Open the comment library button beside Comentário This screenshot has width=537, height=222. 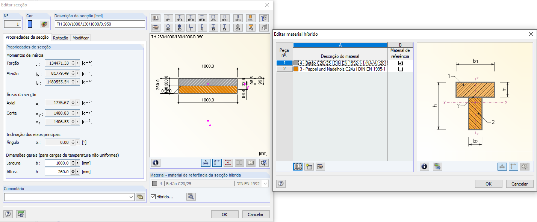click(141, 197)
